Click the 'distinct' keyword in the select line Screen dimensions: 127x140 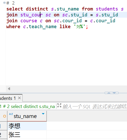coord(37,9)
